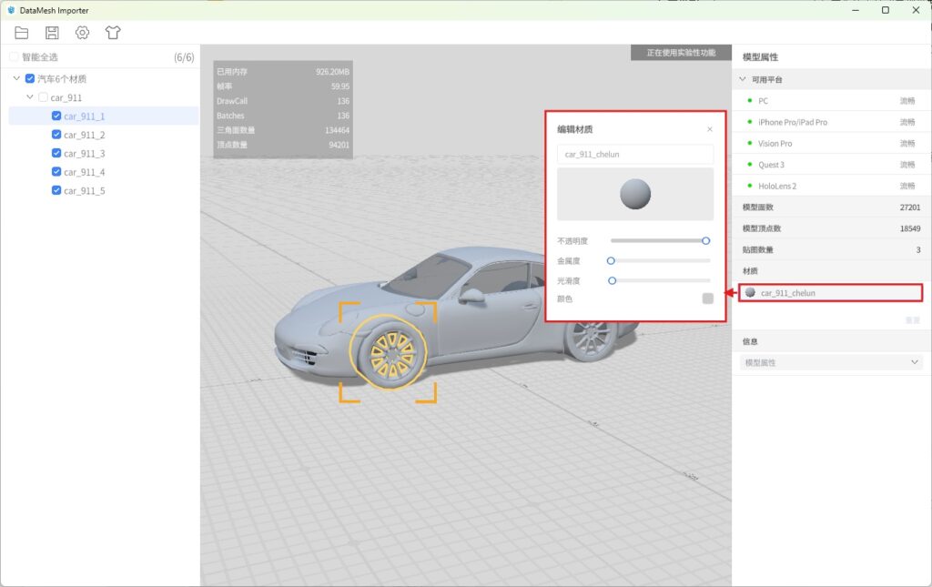This screenshot has height=587, width=932.
Task: Open the 模型属性 dropdown under 信息
Action: click(x=831, y=362)
